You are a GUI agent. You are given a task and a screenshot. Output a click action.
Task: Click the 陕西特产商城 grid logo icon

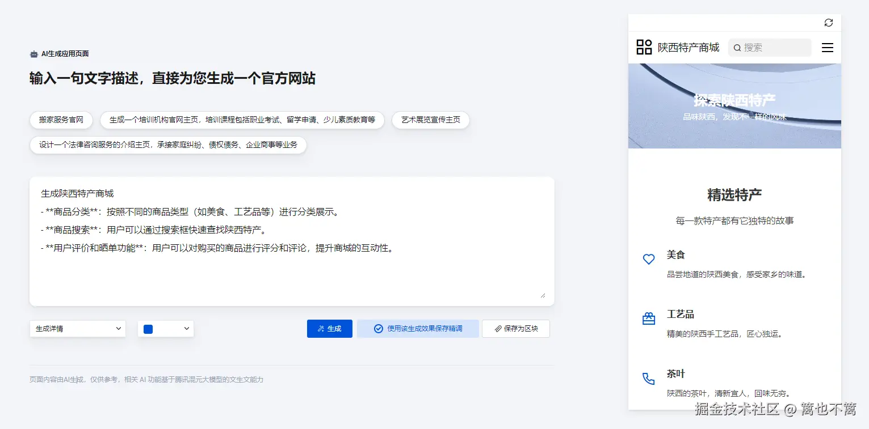click(x=644, y=47)
